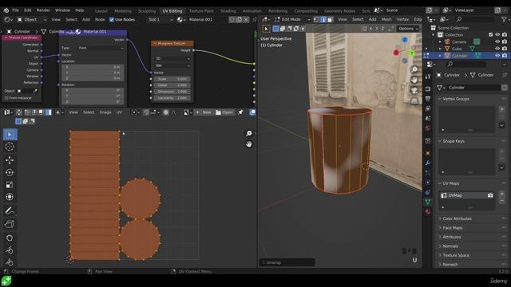Select the Rip Region tool in UV editor
This screenshot has height=287, width=511.
[x=10, y=224]
